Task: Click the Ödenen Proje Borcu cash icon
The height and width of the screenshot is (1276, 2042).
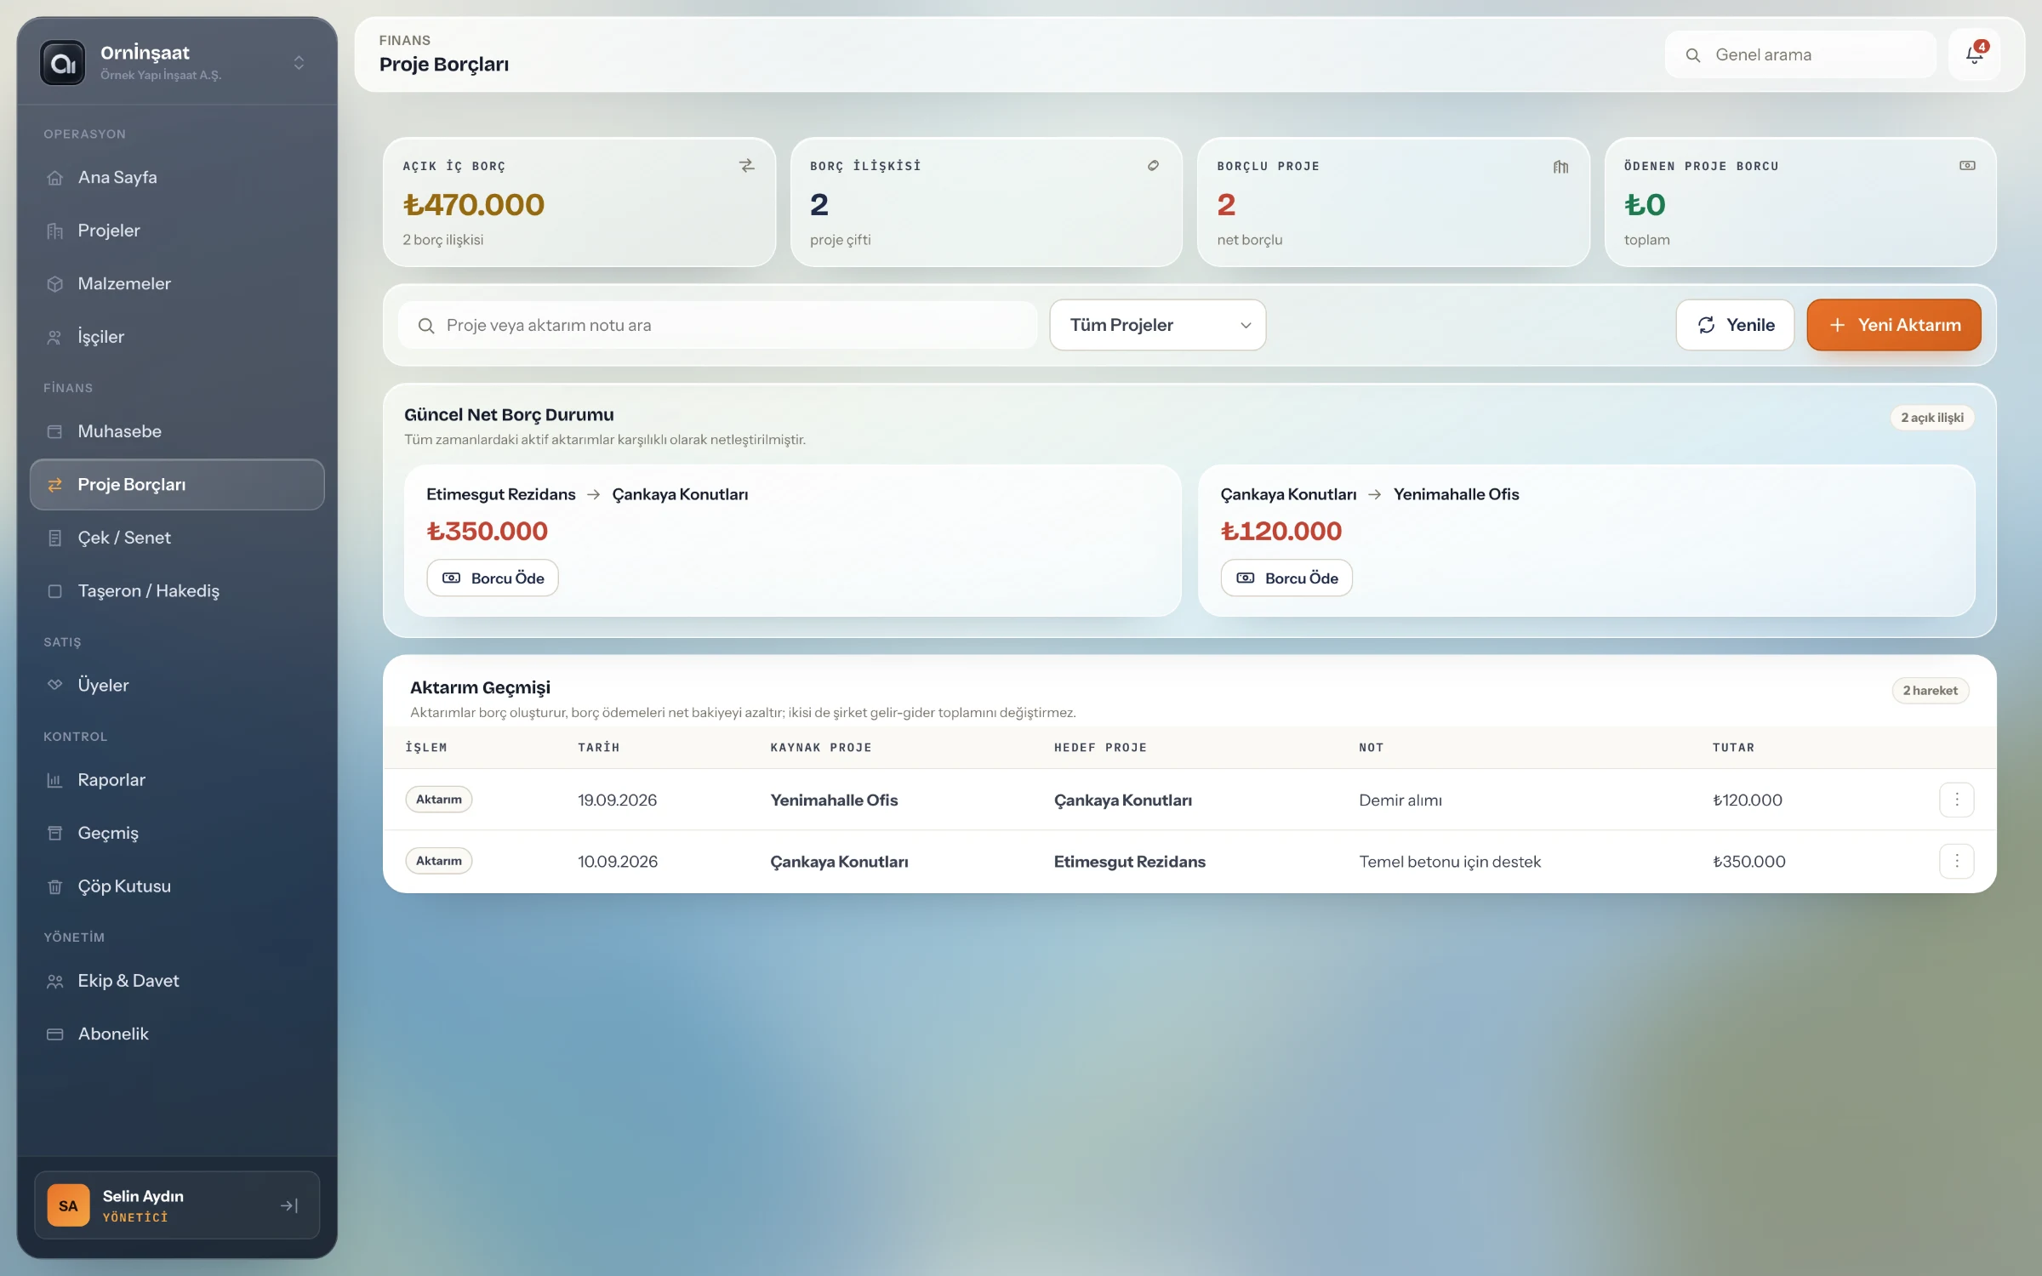Action: tap(1967, 166)
